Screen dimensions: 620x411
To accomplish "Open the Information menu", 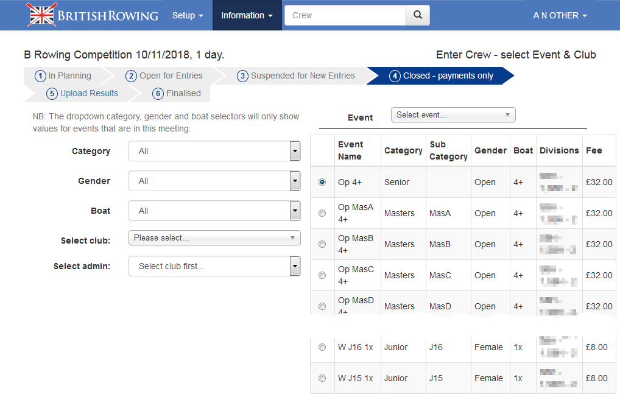I will click(x=247, y=15).
